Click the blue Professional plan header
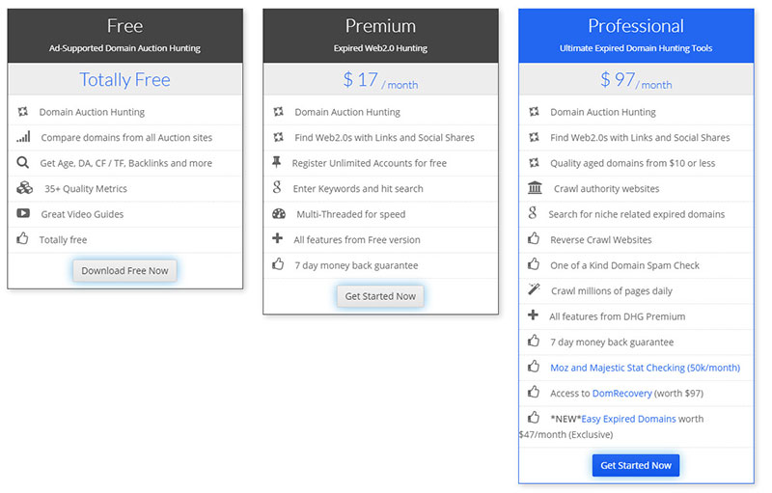 pyautogui.click(x=636, y=36)
